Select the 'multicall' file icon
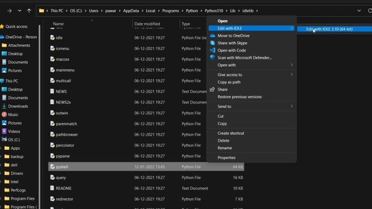Image resolution: width=372 pixels, height=209 pixels. tap(52, 81)
